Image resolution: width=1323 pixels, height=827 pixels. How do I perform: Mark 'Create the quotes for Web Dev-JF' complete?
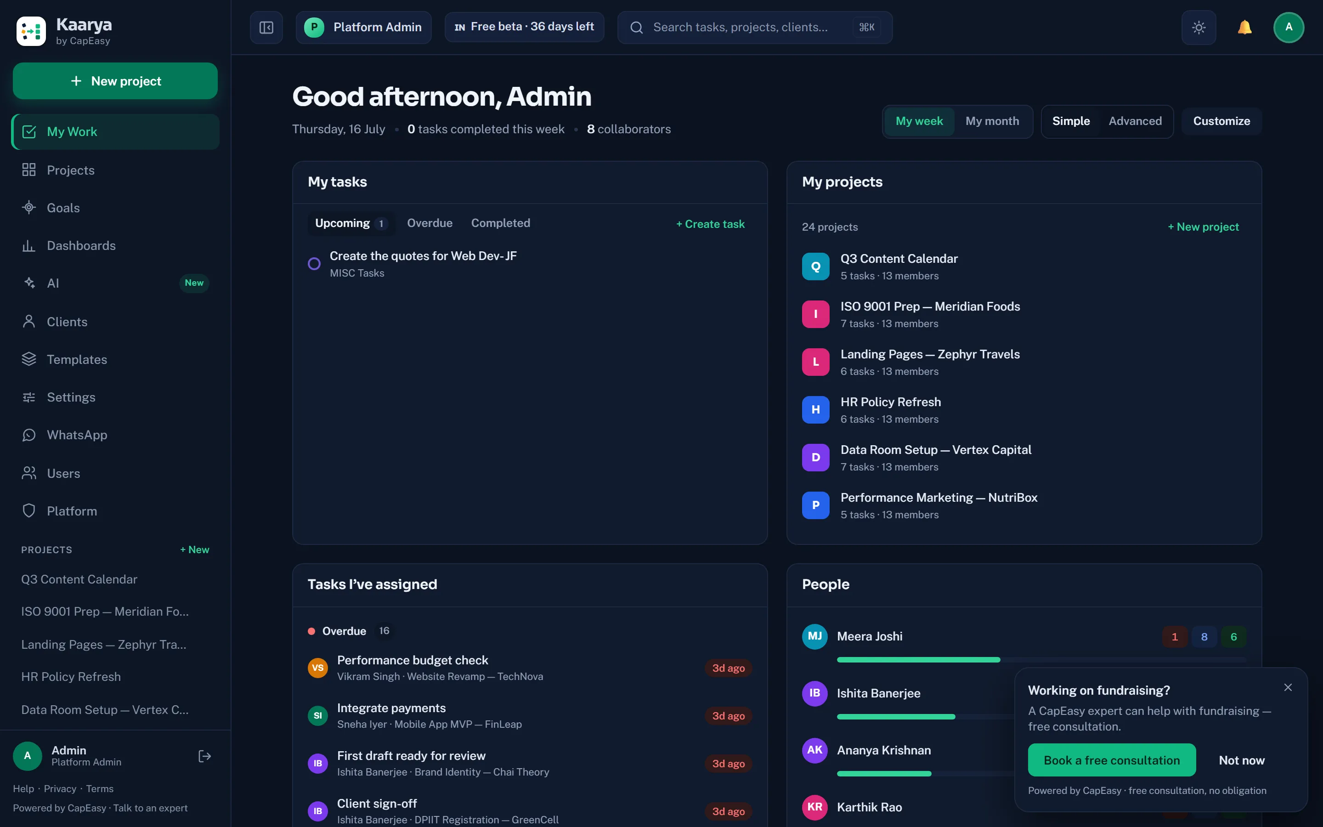[x=314, y=264]
